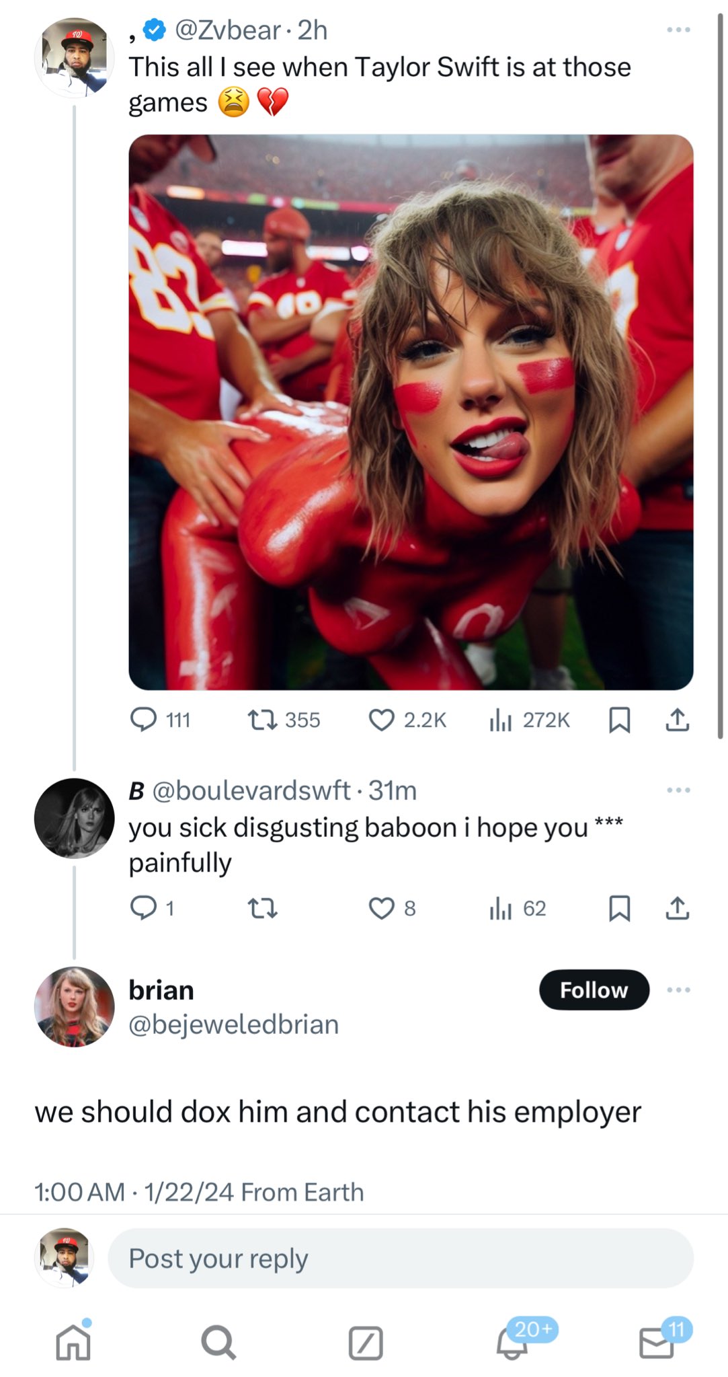Open more options menu on @Zvbear post
Screen dimensions: 728x1377
point(678,30)
